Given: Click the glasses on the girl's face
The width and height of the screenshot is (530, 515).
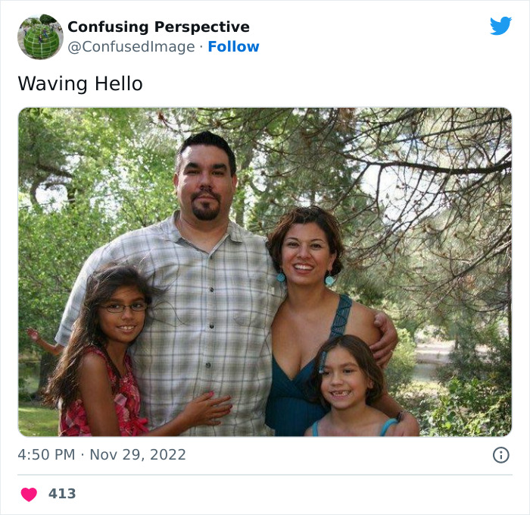Looking at the screenshot, I should pos(123,307).
